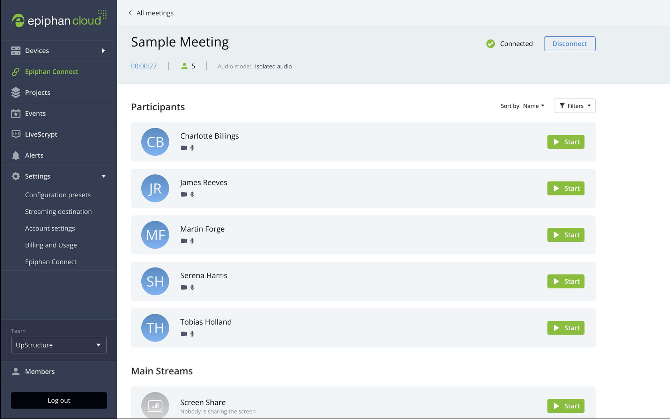Start James Reeves' stream
This screenshot has height=419, width=670.
tap(566, 188)
